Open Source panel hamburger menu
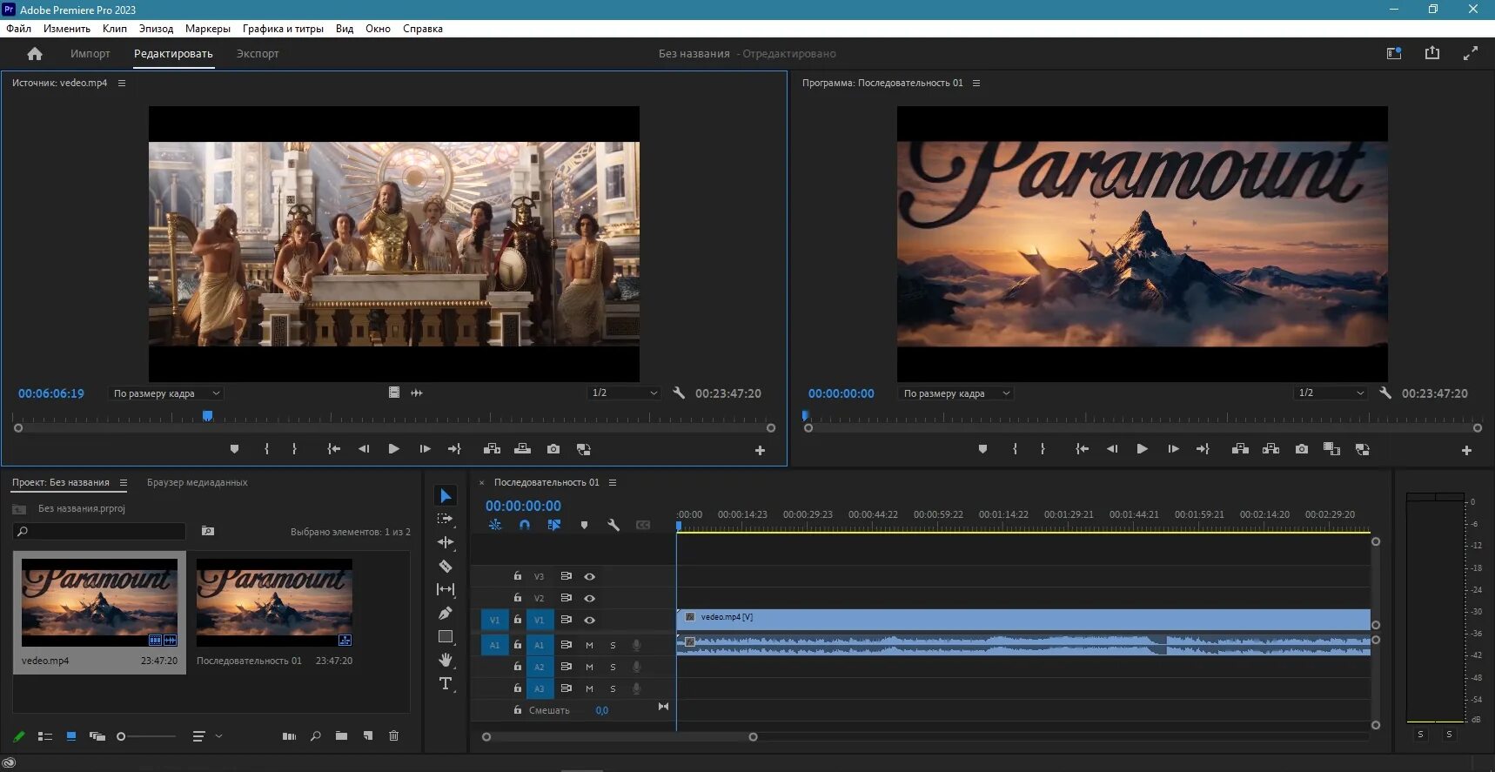Viewport: 1495px width, 772px height. tap(122, 83)
